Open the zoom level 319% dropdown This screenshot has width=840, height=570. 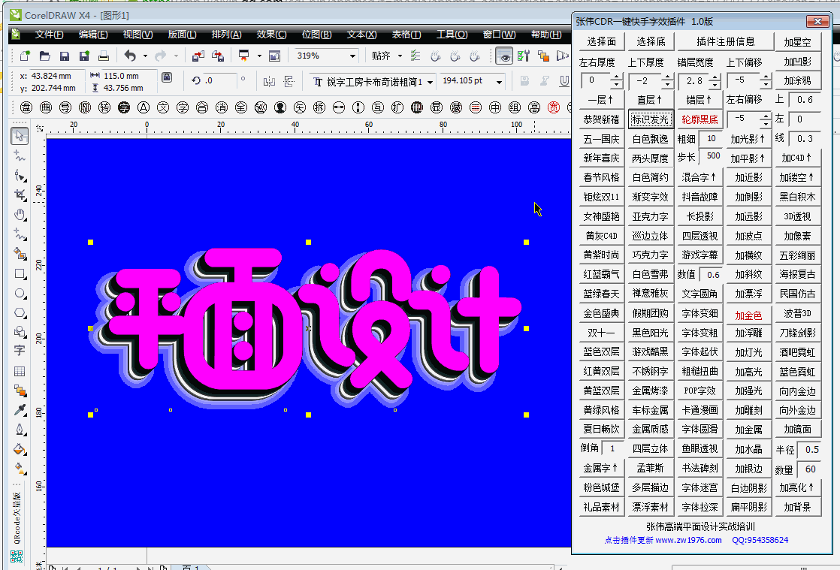click(352, 56)
